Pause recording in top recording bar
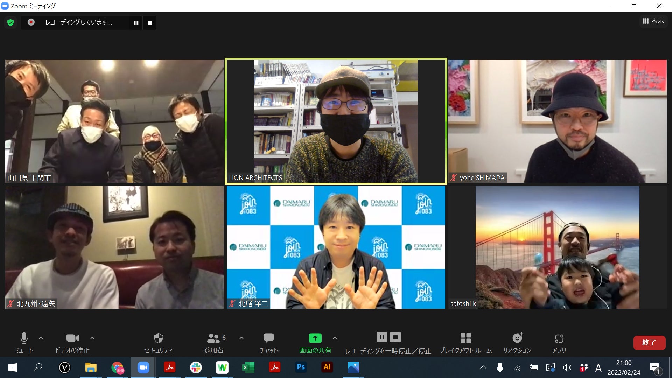Viewport: 672px width, 378px height. [136, 23]
